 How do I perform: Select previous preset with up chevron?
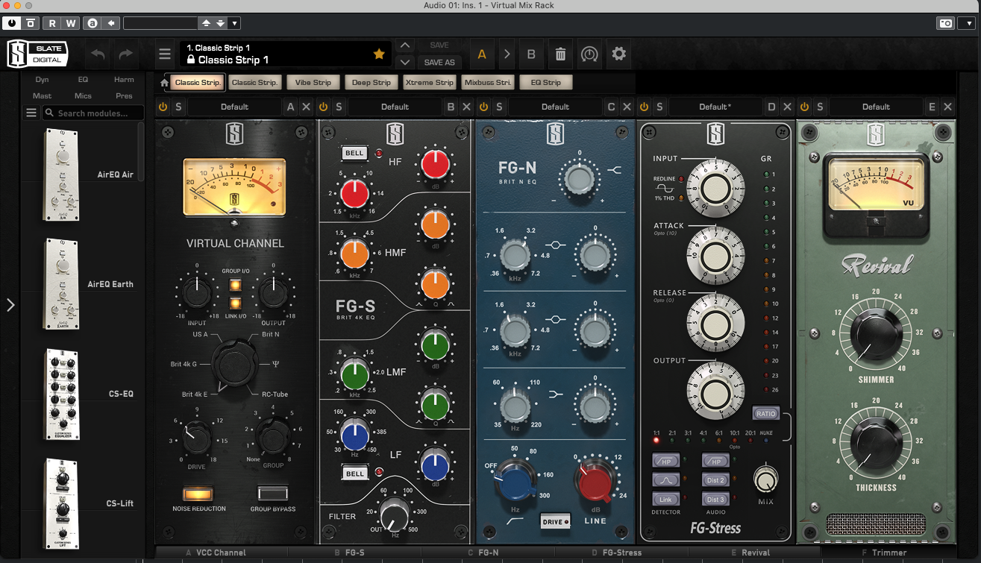pyautogui.click(x=404, y=46)
